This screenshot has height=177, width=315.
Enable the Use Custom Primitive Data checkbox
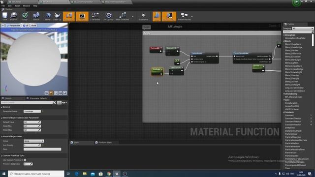tap(25, 160)
